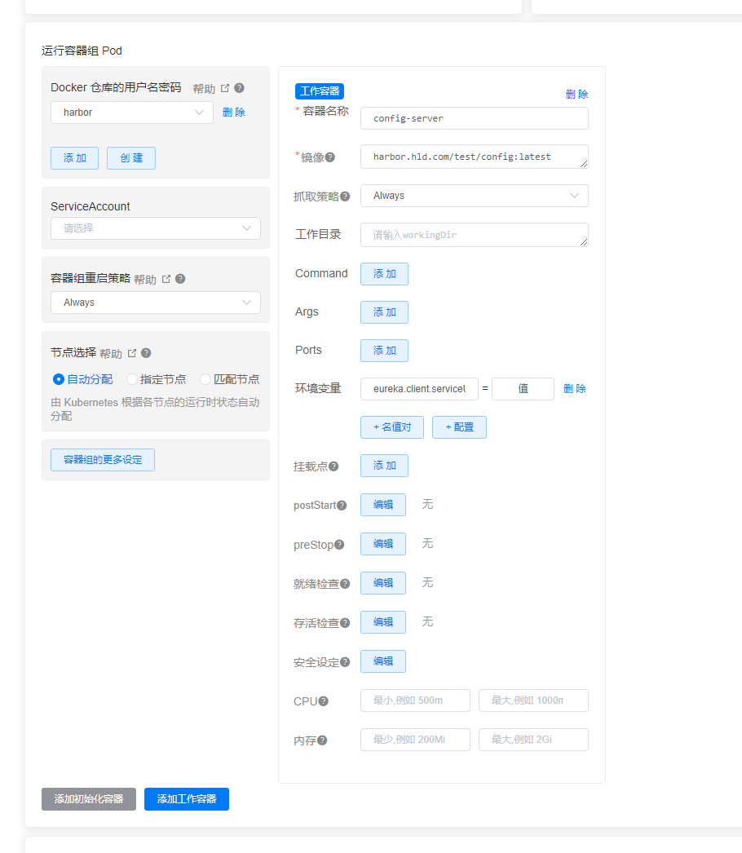The height and width of the screenshot is (853, 742).
Task: Click the 安全设定 help question mark
Action: (346, 661)
